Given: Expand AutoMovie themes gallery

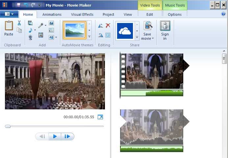Looking at the screenshot, I should (89, 36).
